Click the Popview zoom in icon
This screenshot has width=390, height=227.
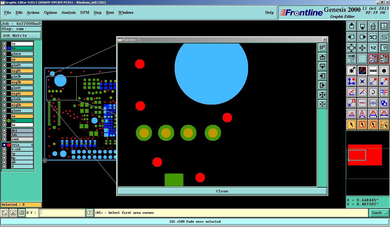click(x=322, y=95)
